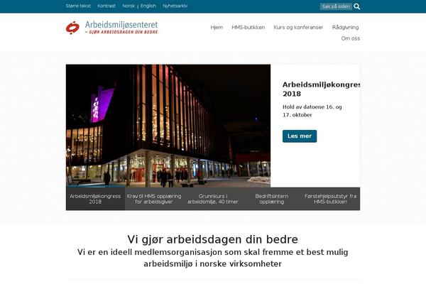Viewport: 426px width, 284px height.
Task: Click the congress building night photo
Action: coord(168,126)
